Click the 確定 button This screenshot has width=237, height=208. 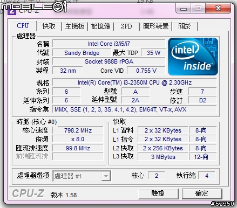click(202, 193)
